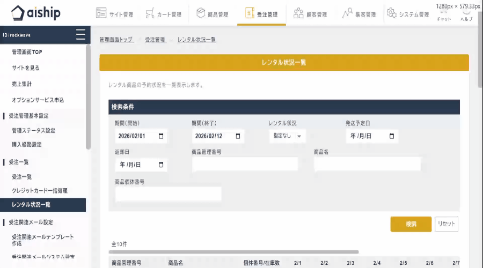Open calendar picker for 期間(終了)
The height and width of the screenshot is (268, 483).
[238, 136]
